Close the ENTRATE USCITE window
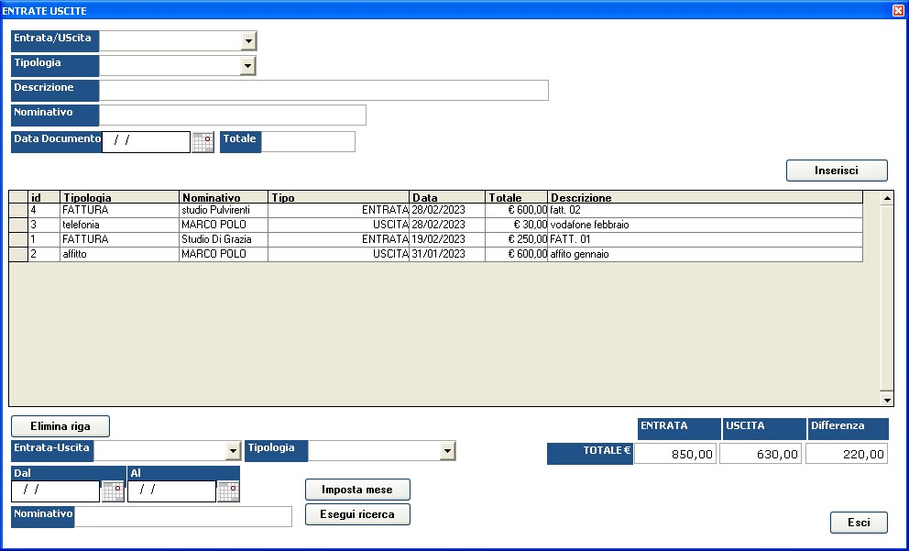This screenshot has height=551, width=909. pos(898,10)
